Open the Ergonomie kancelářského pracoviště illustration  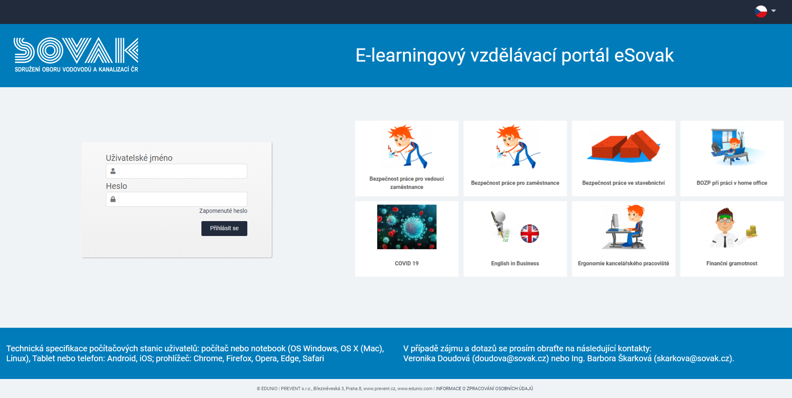tap(624, 227)
